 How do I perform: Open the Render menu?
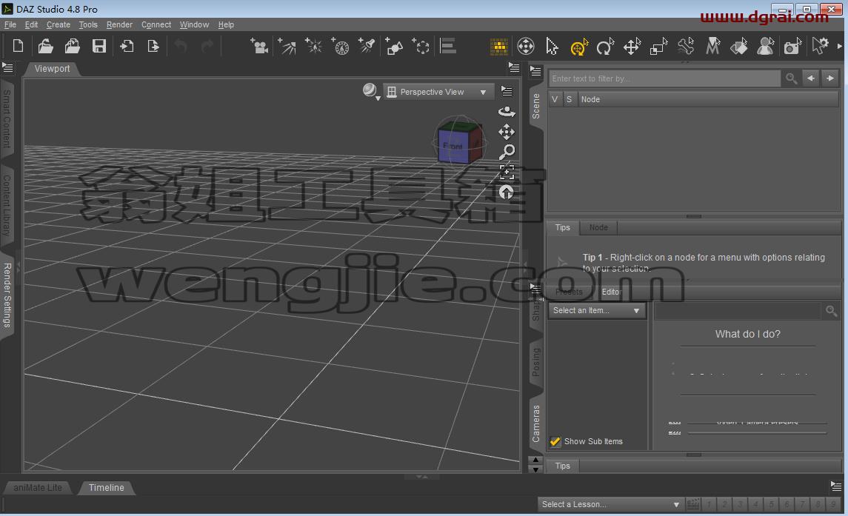point(119,25)
